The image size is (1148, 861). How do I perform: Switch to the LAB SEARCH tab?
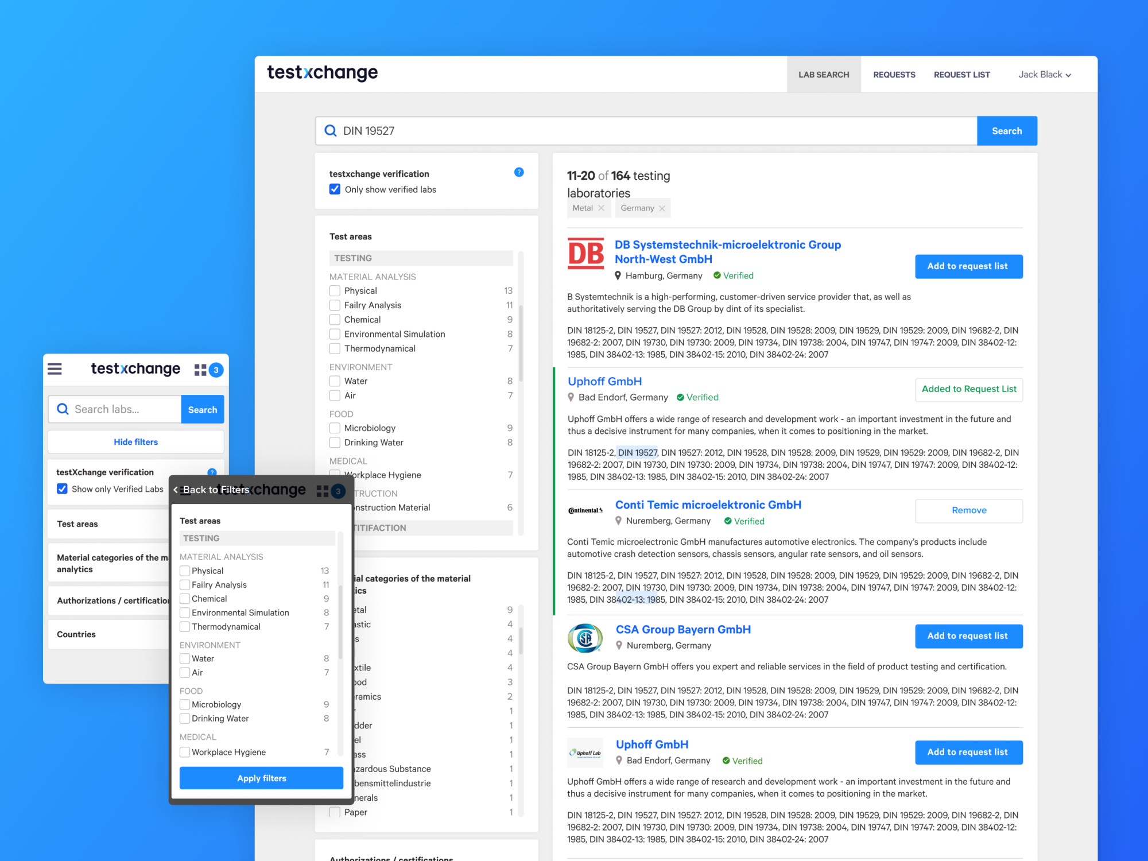pos(824,75)
